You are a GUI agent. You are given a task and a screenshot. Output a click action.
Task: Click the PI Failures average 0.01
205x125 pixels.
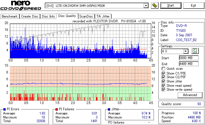point(95,113)
